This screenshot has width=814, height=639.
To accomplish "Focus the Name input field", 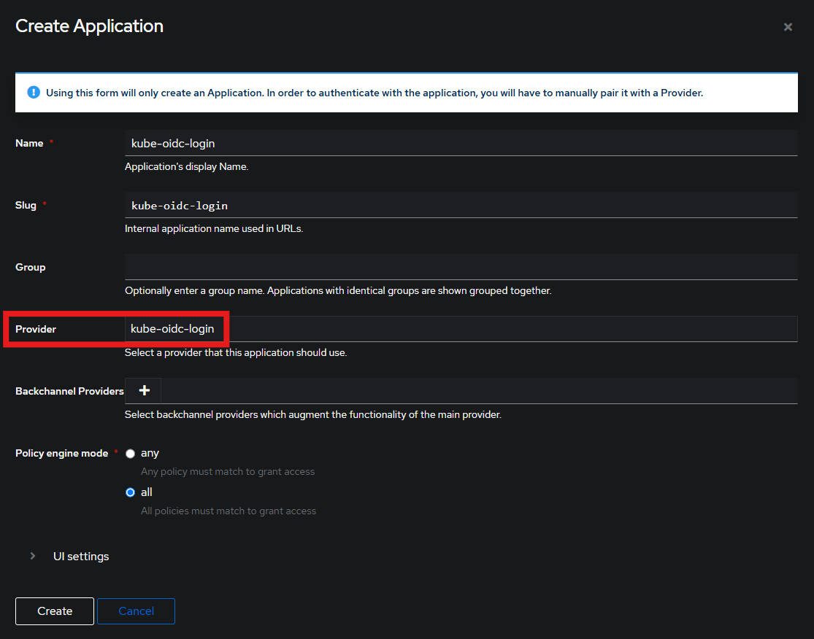I will [461, 143].
